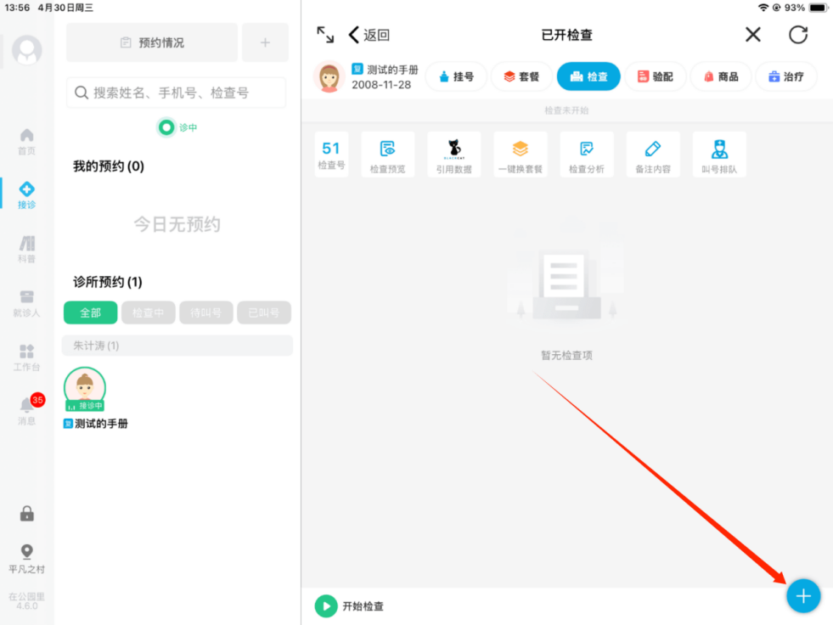Click the refresh icon
Screen dimensions: 833x625
[x=797, y=35]
